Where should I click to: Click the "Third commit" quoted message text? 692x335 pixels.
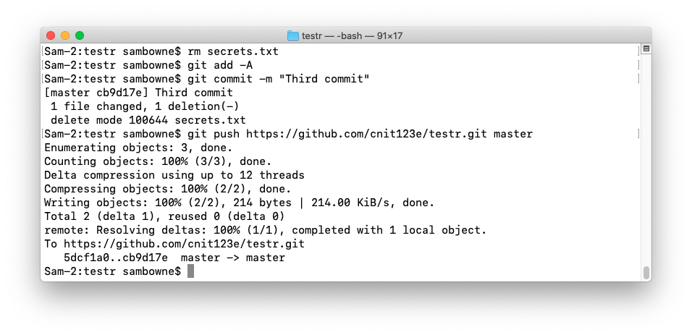324,79
